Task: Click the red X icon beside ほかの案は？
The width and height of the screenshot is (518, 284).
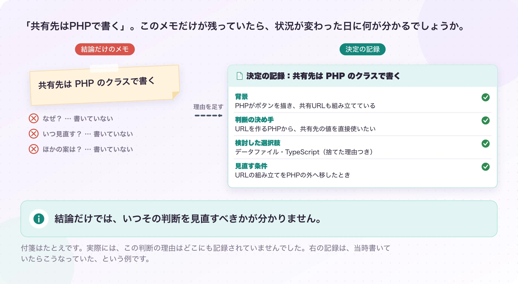Action: (34, 149)
